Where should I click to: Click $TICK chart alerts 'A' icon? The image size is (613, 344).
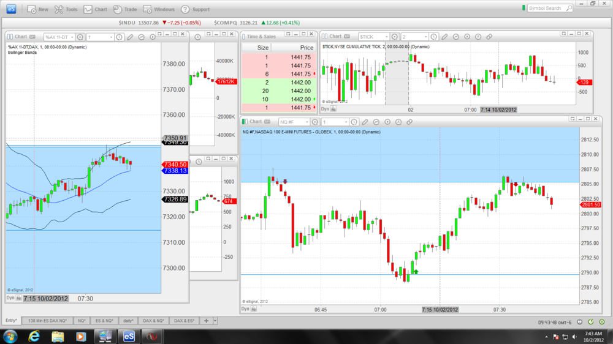(478, 37)
